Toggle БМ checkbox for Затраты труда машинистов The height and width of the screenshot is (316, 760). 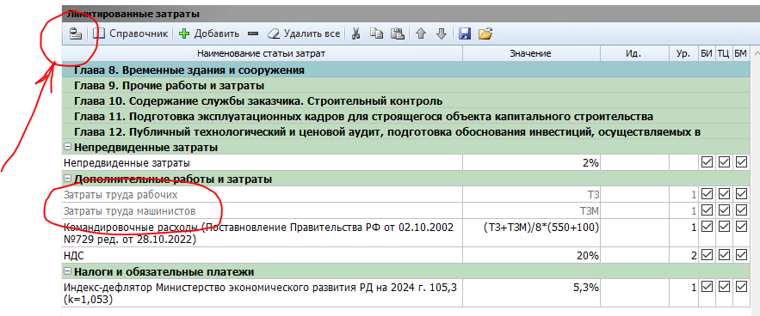point(741,210)
